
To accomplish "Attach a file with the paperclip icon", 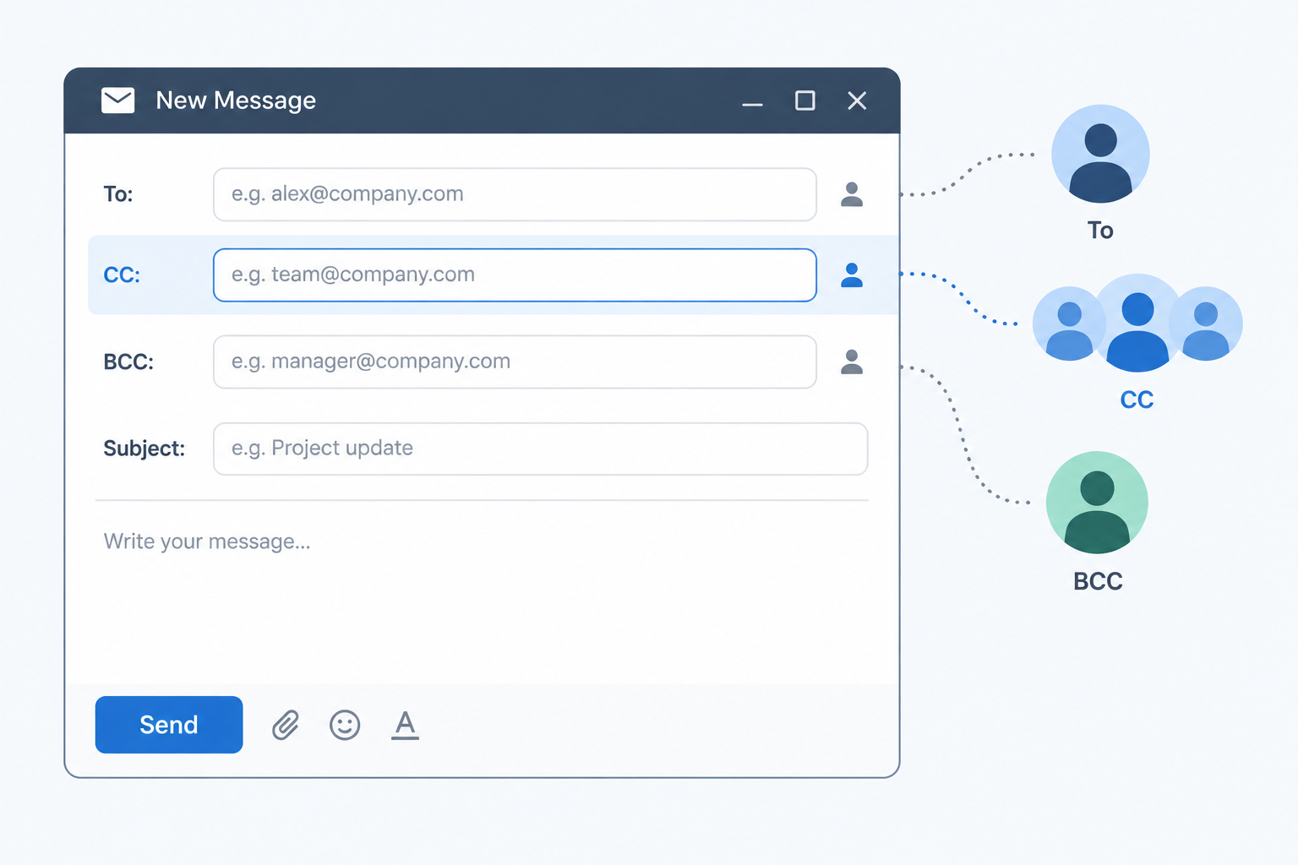I will pyautogui.click(x=286, y=725).
